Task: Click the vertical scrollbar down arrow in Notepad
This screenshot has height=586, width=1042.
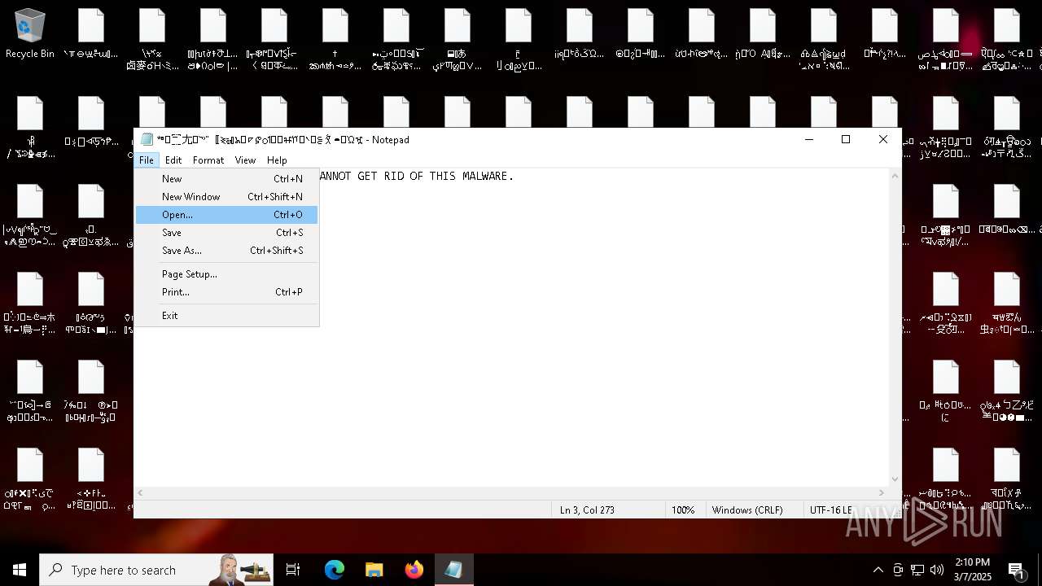Action: point(895,479)
